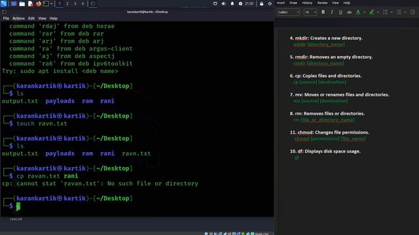The width and height of the screenshot is (419, 235).
Task: Switch to workspace 4
Action: (83, 4)
